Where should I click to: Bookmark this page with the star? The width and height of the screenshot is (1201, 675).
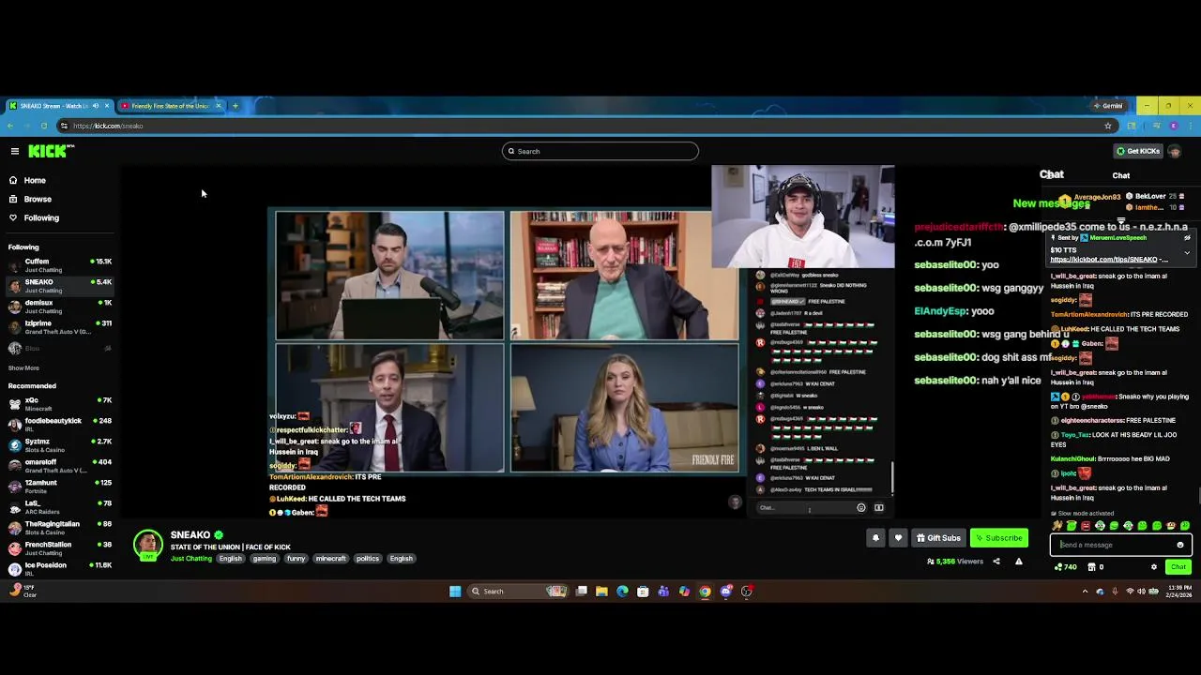tap(1108, 126)
